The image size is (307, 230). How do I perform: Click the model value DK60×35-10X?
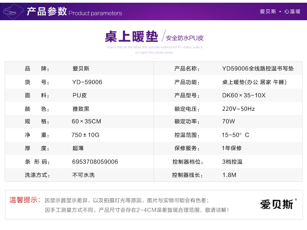pyautogui.click(x=244, y=95)
